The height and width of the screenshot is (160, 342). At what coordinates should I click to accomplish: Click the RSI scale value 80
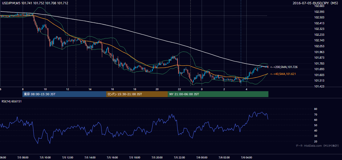[x=316, y=109]
